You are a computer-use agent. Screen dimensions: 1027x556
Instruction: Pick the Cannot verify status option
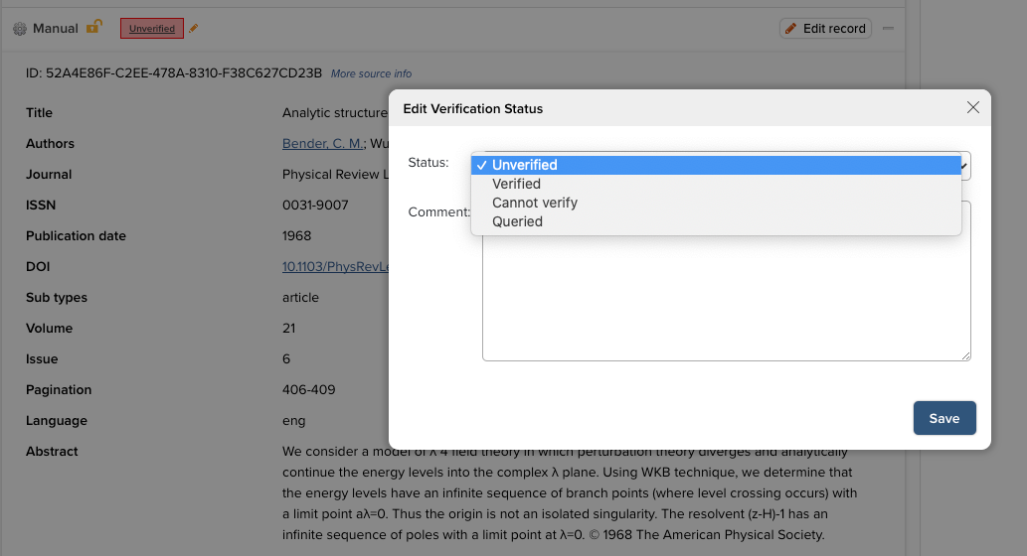[534, 203]
